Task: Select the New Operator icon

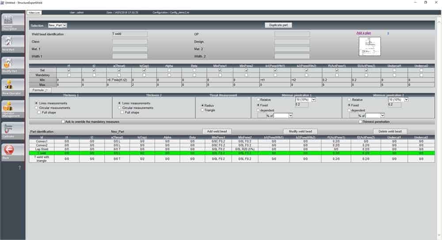Action: coord(13,86)
